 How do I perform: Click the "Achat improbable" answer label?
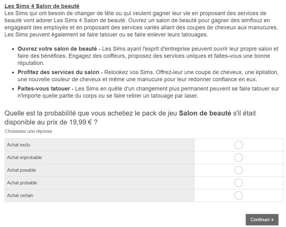coord(24,158)
